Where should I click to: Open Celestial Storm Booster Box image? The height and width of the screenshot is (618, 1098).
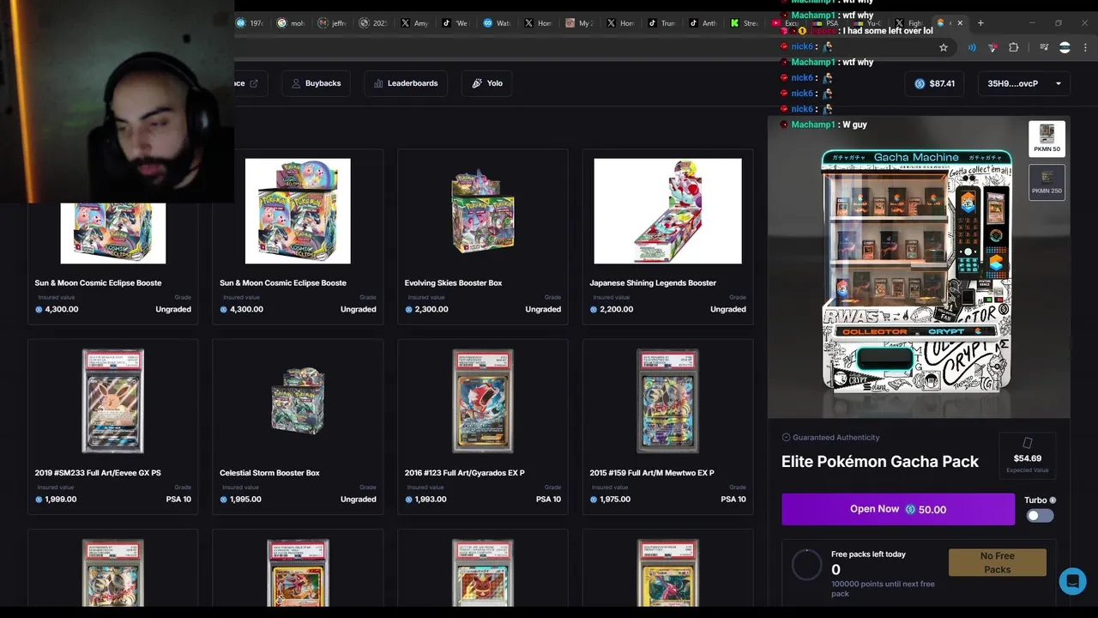pyautogui.click(x=298, y=401)
